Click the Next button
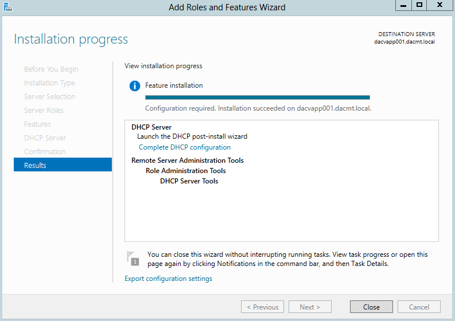This screenshot has width=455, height=321. coord(310,307)
